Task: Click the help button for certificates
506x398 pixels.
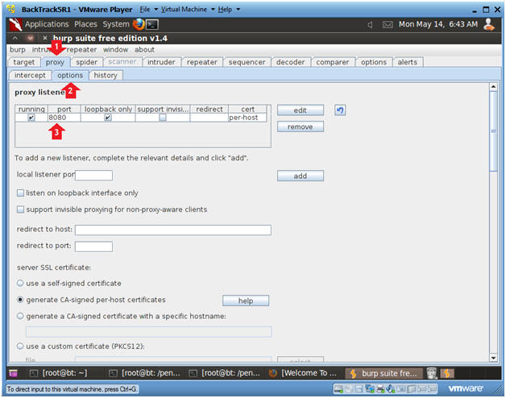Action: [246, 301]
